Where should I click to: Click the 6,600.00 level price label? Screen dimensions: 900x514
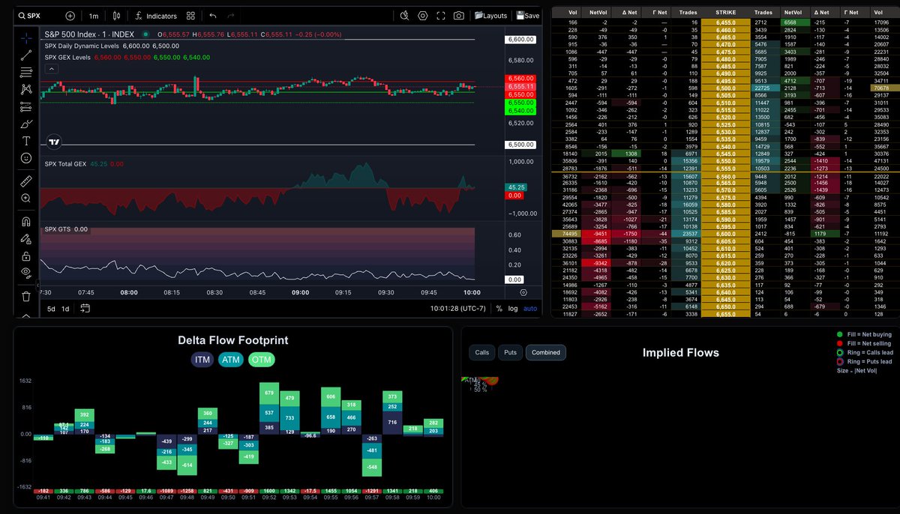pyautogui.click(x=520, y=39)
